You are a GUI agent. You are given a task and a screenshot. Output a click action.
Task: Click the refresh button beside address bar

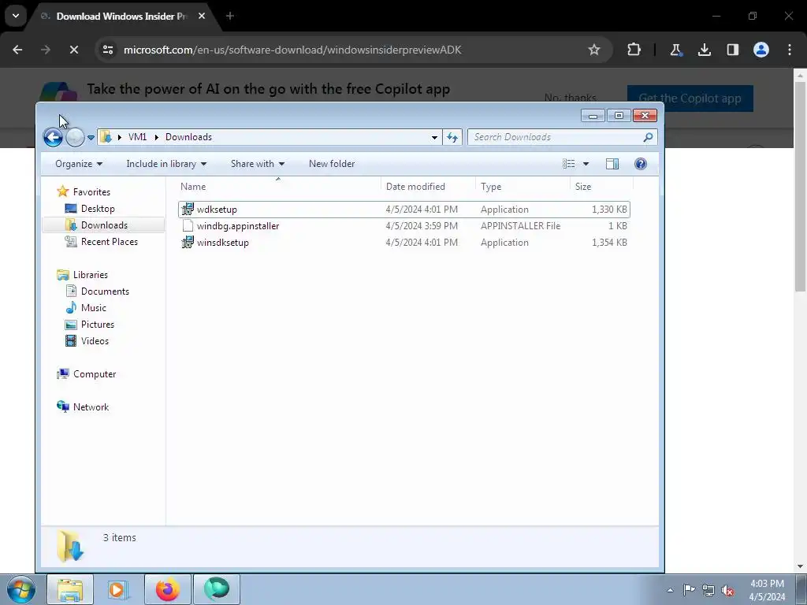point(452,137)
